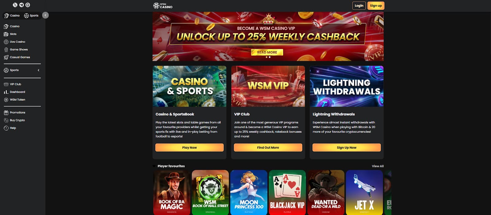
Task: Click the Login button
Action: pos(359,6)
